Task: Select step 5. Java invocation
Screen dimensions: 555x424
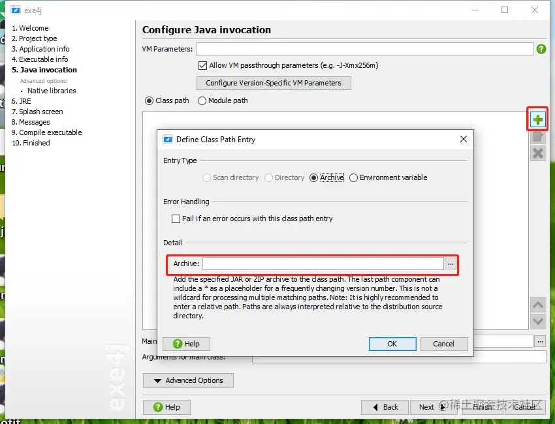Action: coord(44,70)
